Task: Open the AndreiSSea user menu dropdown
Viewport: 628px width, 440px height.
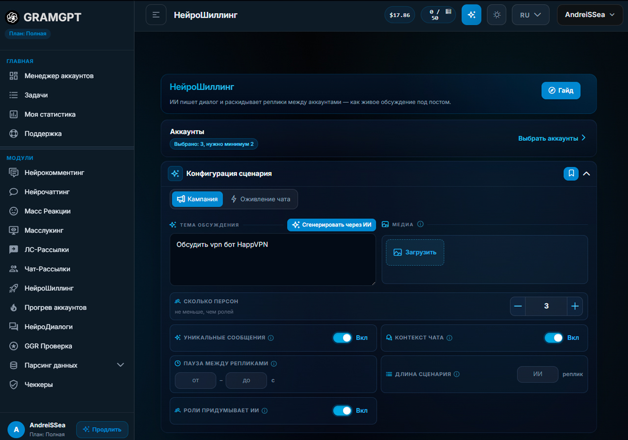Action: coord(590,15)
